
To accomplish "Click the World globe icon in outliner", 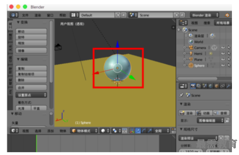I will (x=191, y=41).
